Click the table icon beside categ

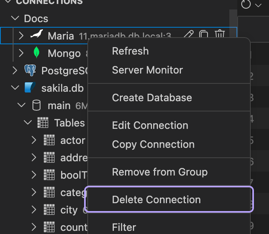(49, 192)
